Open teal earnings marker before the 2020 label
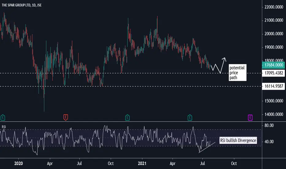This screenshot has height=169, width=286. pyautogui.click(x=3, y=117)
